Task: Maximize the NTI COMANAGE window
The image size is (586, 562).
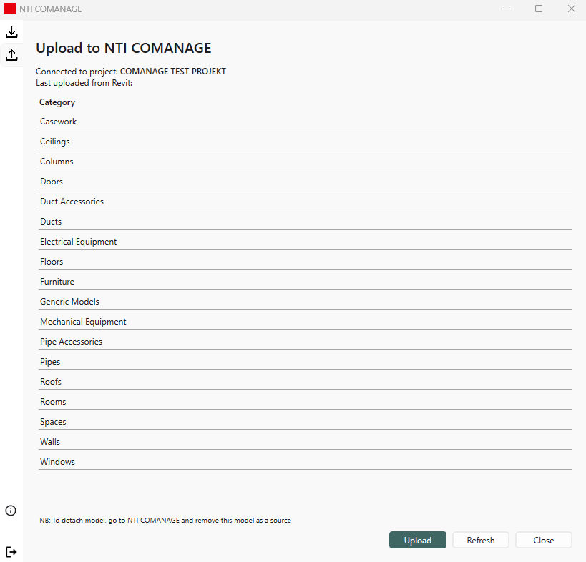Action: (x=539, y=9)
